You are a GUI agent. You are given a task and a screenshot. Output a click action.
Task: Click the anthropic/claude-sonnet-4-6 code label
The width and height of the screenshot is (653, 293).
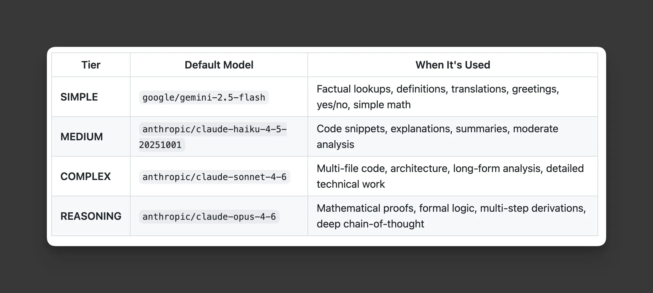(214, 177)
